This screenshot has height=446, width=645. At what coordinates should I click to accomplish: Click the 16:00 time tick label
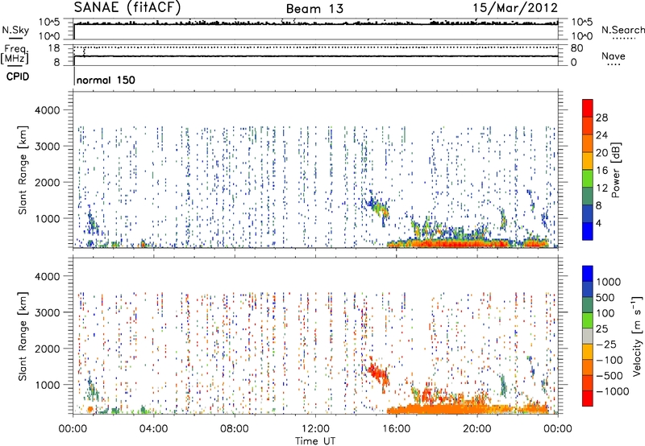pyautogui.click(x=396, y=429)
